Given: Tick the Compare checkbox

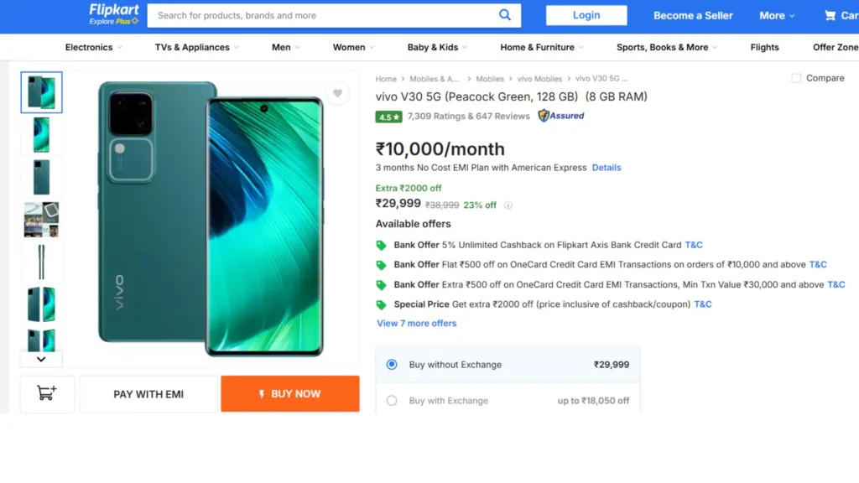Looking at the screenshot, I should (796, 78).
